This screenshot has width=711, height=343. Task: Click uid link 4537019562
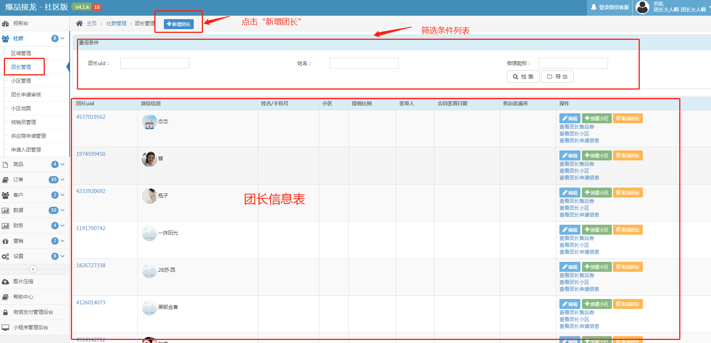[91, 117]
